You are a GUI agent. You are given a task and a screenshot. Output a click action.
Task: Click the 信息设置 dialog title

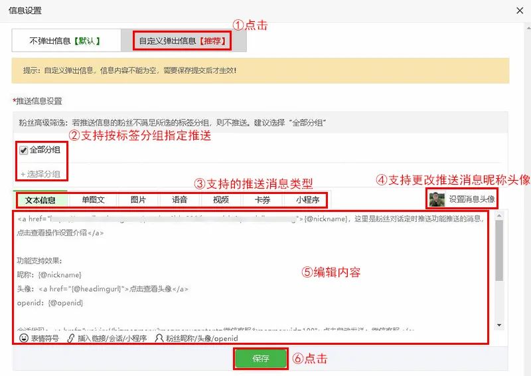pyautogui.click(x=25, y=11)
